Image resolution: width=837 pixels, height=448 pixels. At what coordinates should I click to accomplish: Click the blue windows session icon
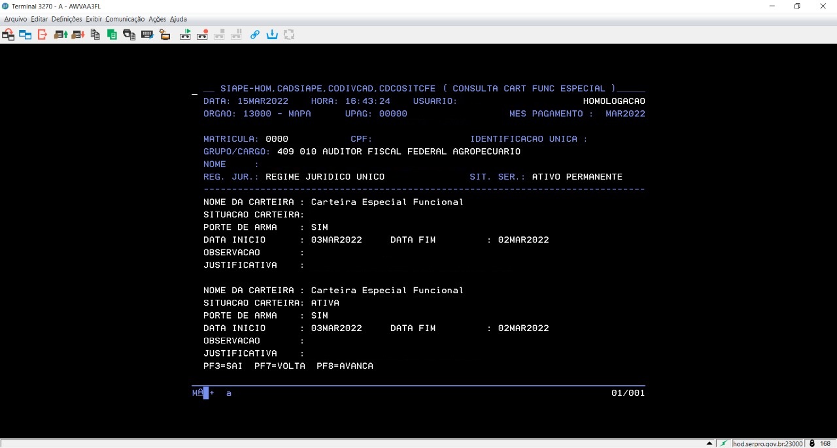[26, 35]
